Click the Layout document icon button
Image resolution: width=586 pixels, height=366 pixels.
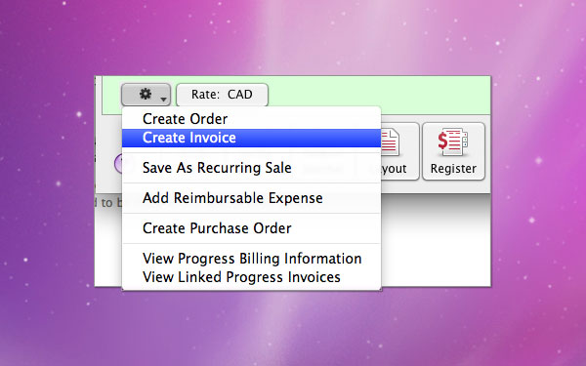tap(399, 151)
